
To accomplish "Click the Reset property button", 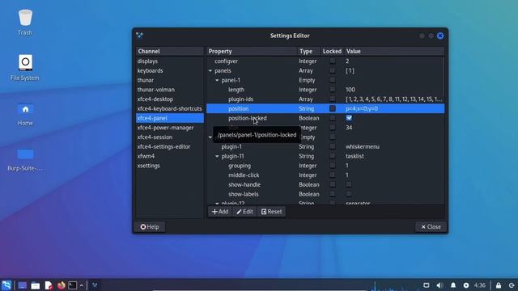I will tap(272, 212).
